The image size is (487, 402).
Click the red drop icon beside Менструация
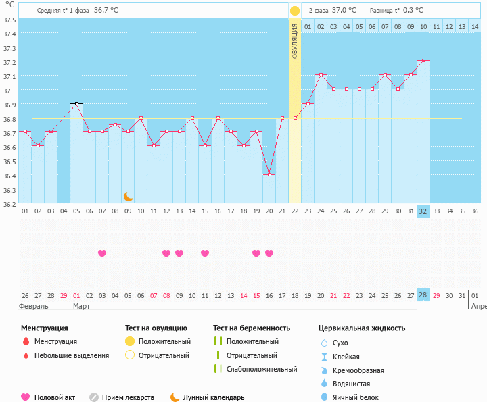pyautogui.click(x=26, y=341)
